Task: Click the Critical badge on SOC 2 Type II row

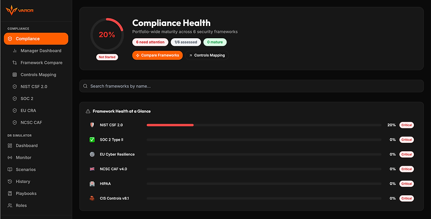Action: pos(406,139)
